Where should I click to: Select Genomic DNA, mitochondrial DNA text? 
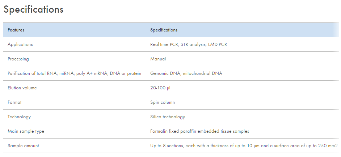pyautogui.click(x=186, y=73)
